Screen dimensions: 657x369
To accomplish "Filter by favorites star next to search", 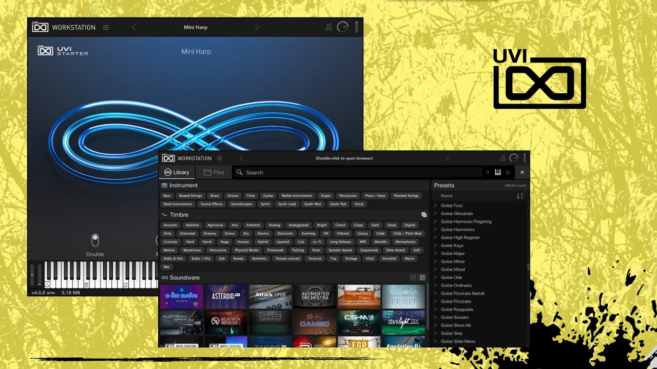I will click(x=488, y=173).
